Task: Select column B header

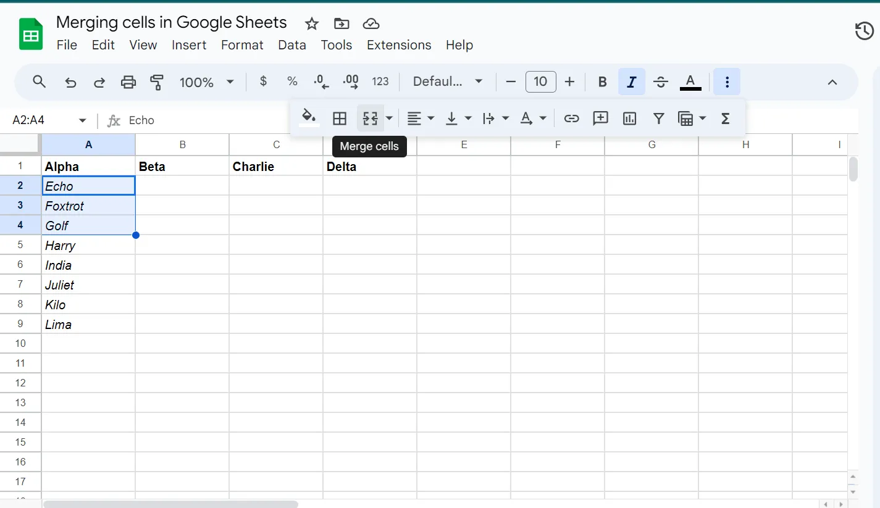Action: click(x=182, y=144)
